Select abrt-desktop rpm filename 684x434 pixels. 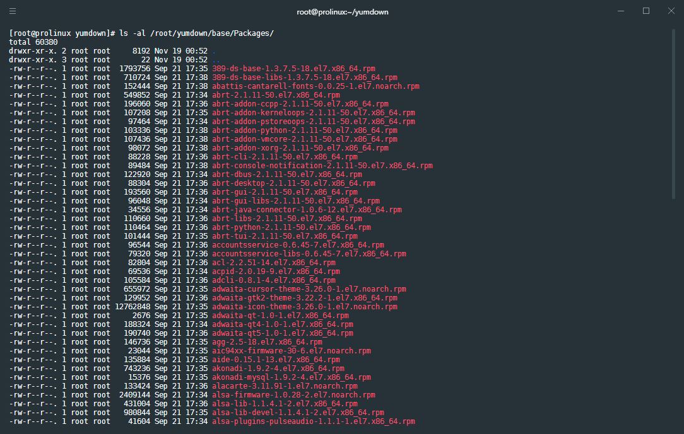(x=293, y=183)
